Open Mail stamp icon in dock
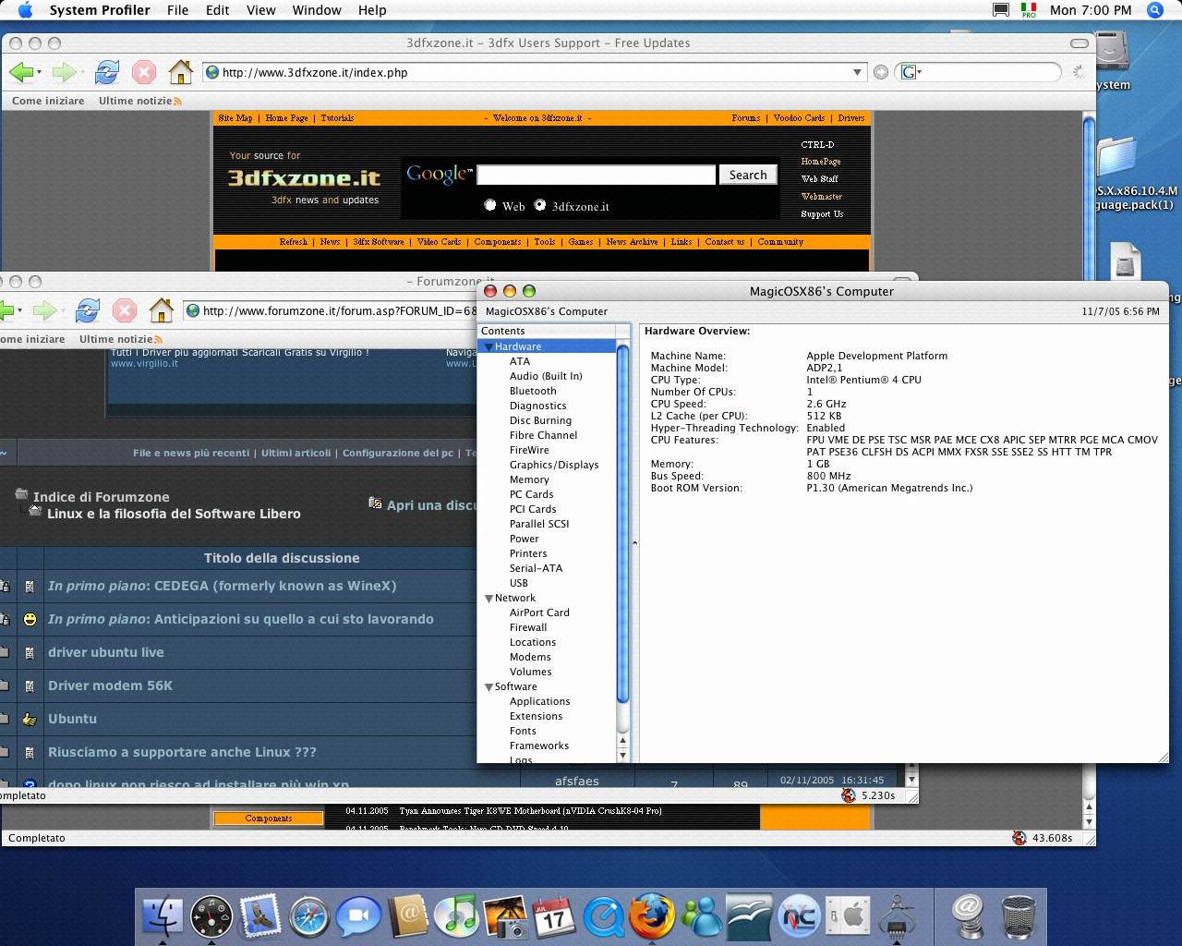Viewport: 1182px width, 946px height. tap(260, 916)
